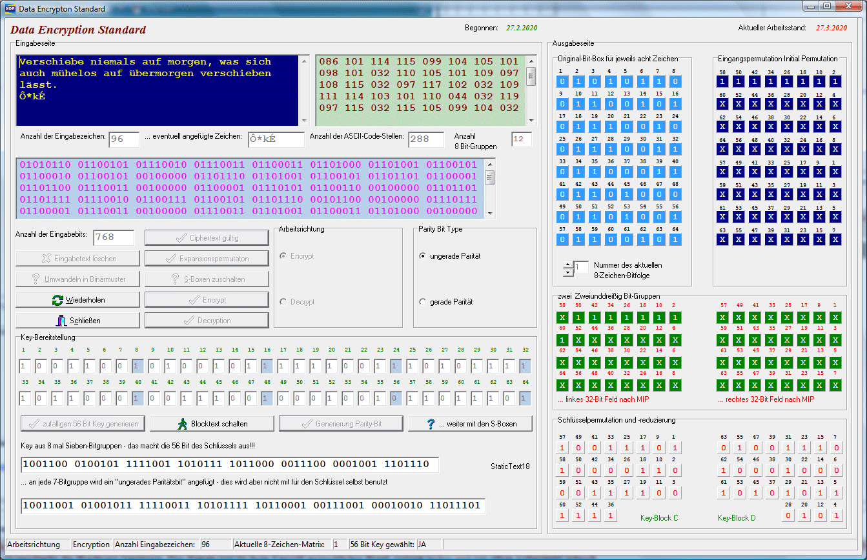Click the parity key field starting with 10011001
867x560 pixels.
coord(253,506)
